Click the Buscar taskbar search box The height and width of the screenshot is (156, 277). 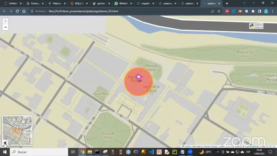39,152
